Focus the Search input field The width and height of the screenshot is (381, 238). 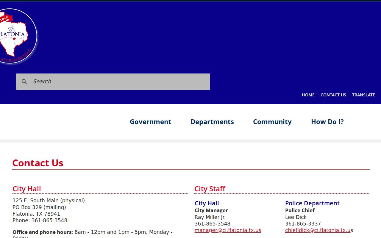113,82
